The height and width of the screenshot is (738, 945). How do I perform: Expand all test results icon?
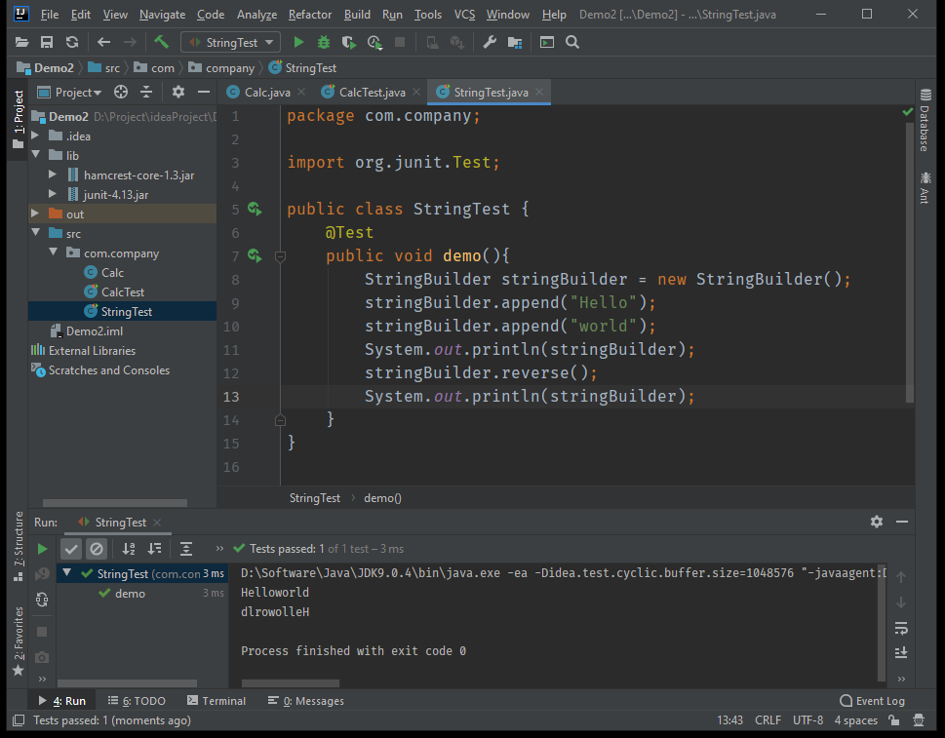186,549
